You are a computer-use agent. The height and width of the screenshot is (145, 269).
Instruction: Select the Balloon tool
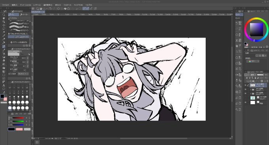[4, 89]
